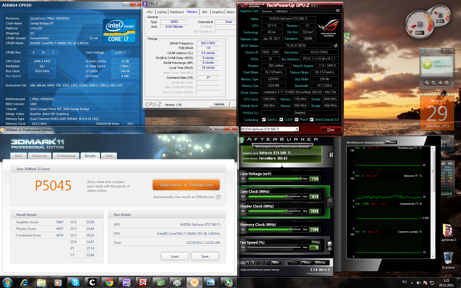
Task: Click Load button in 3DMark
Action: [x=175, y=256]
